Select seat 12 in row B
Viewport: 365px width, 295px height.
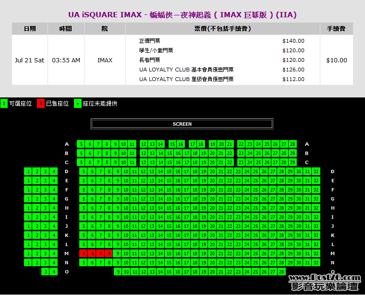[144, 153]
